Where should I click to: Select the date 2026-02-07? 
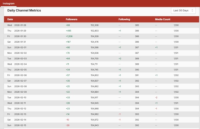20,81
